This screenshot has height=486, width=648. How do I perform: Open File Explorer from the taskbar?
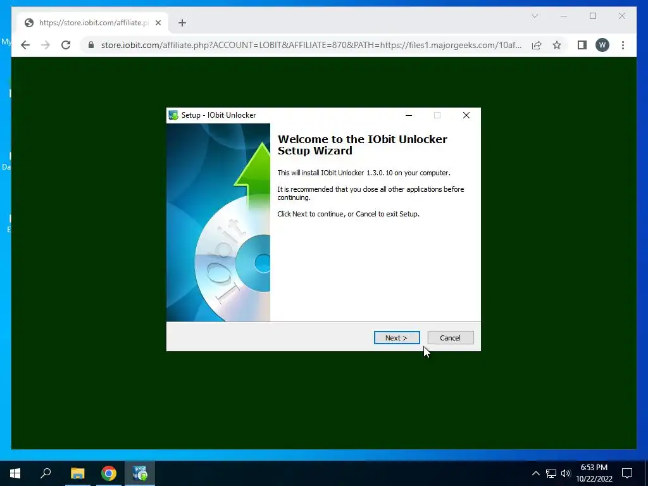click(x=77, y=473)
